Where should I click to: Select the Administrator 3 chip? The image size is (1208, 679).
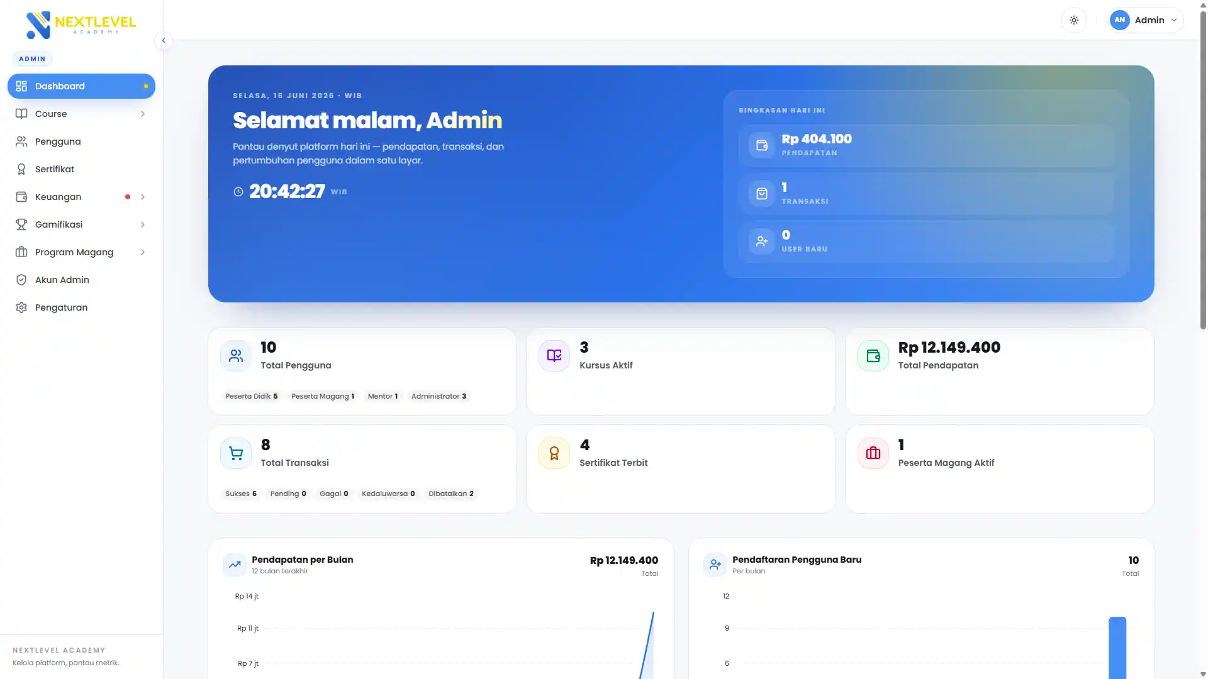coord(439,396)
